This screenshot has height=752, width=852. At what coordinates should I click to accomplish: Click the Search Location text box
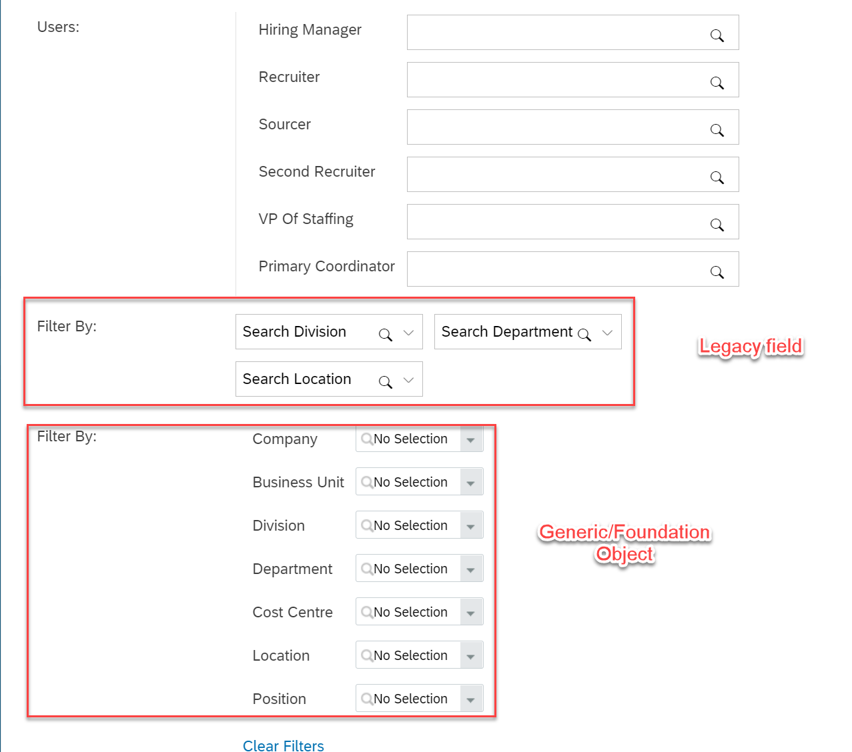pos(329,379)
